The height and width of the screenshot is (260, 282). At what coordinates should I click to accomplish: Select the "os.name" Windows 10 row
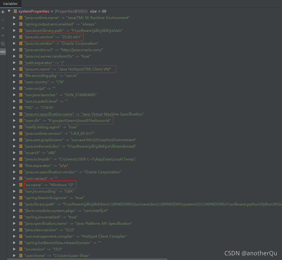coord(49,185)
